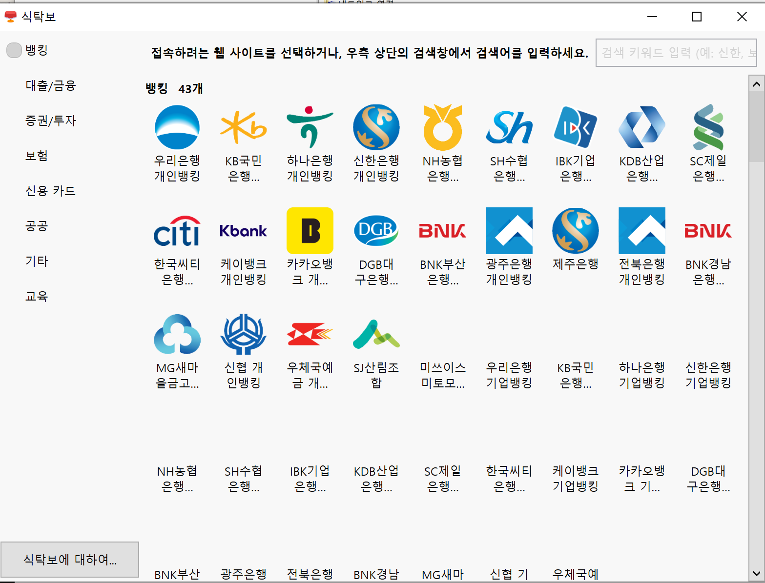Open the BNK부산 은행 icon
Viewport: 765px width, 583px height.
(x=443, y=231)
